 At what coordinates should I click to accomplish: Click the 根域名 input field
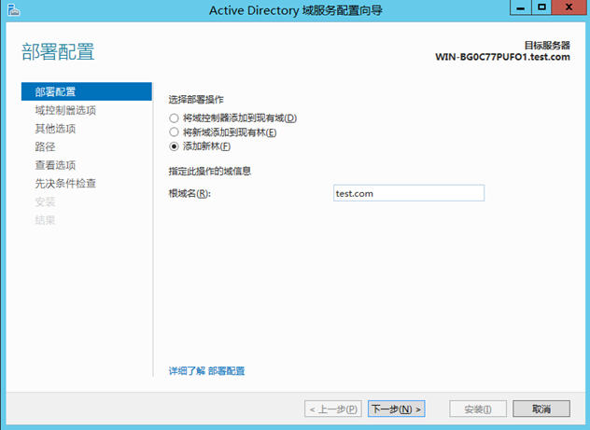tap(409, 193)
